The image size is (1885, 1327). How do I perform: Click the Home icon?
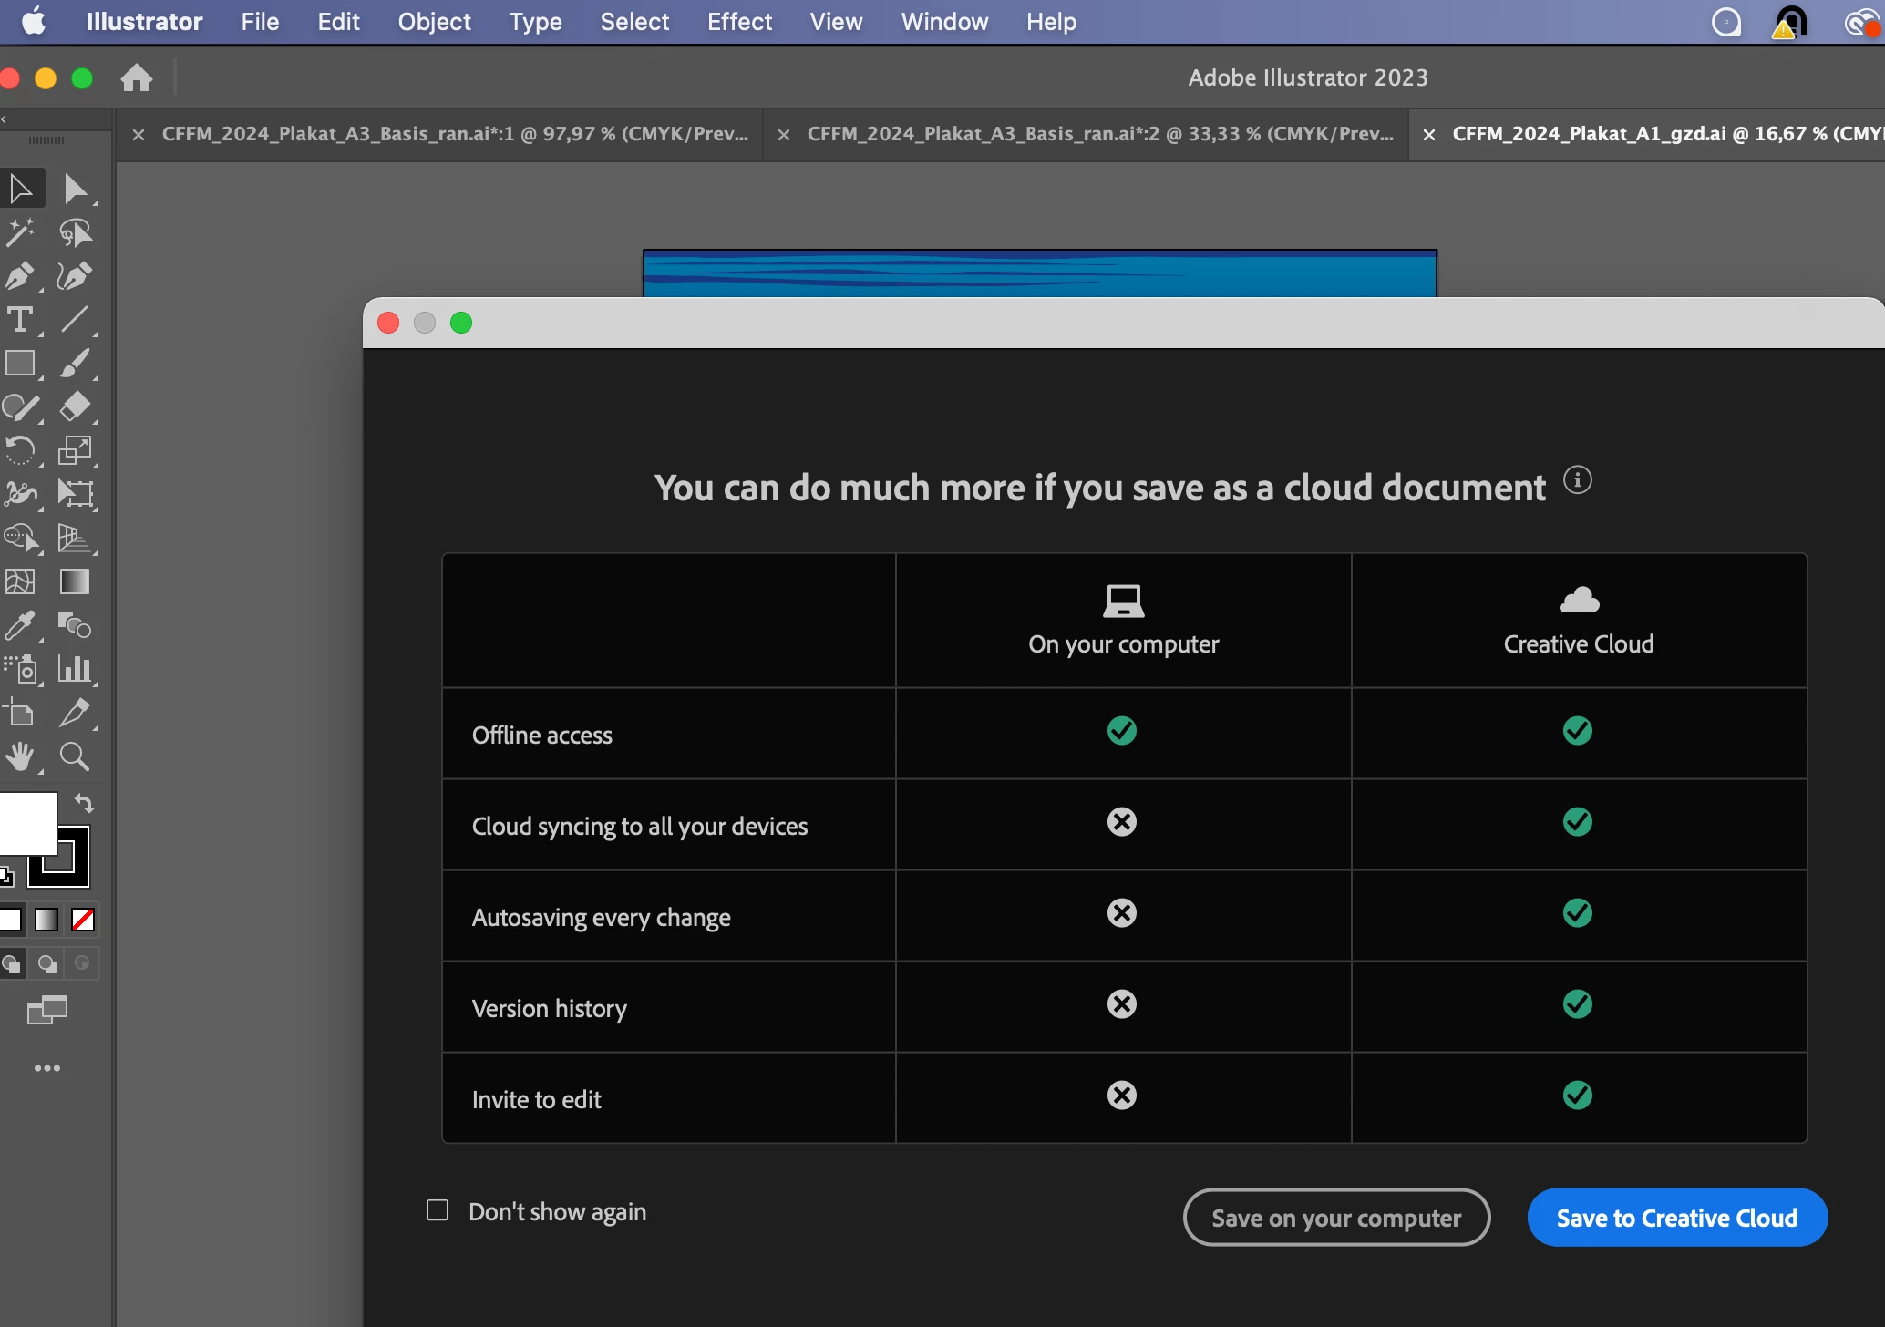pyautogui.click(x=137, y=78)
